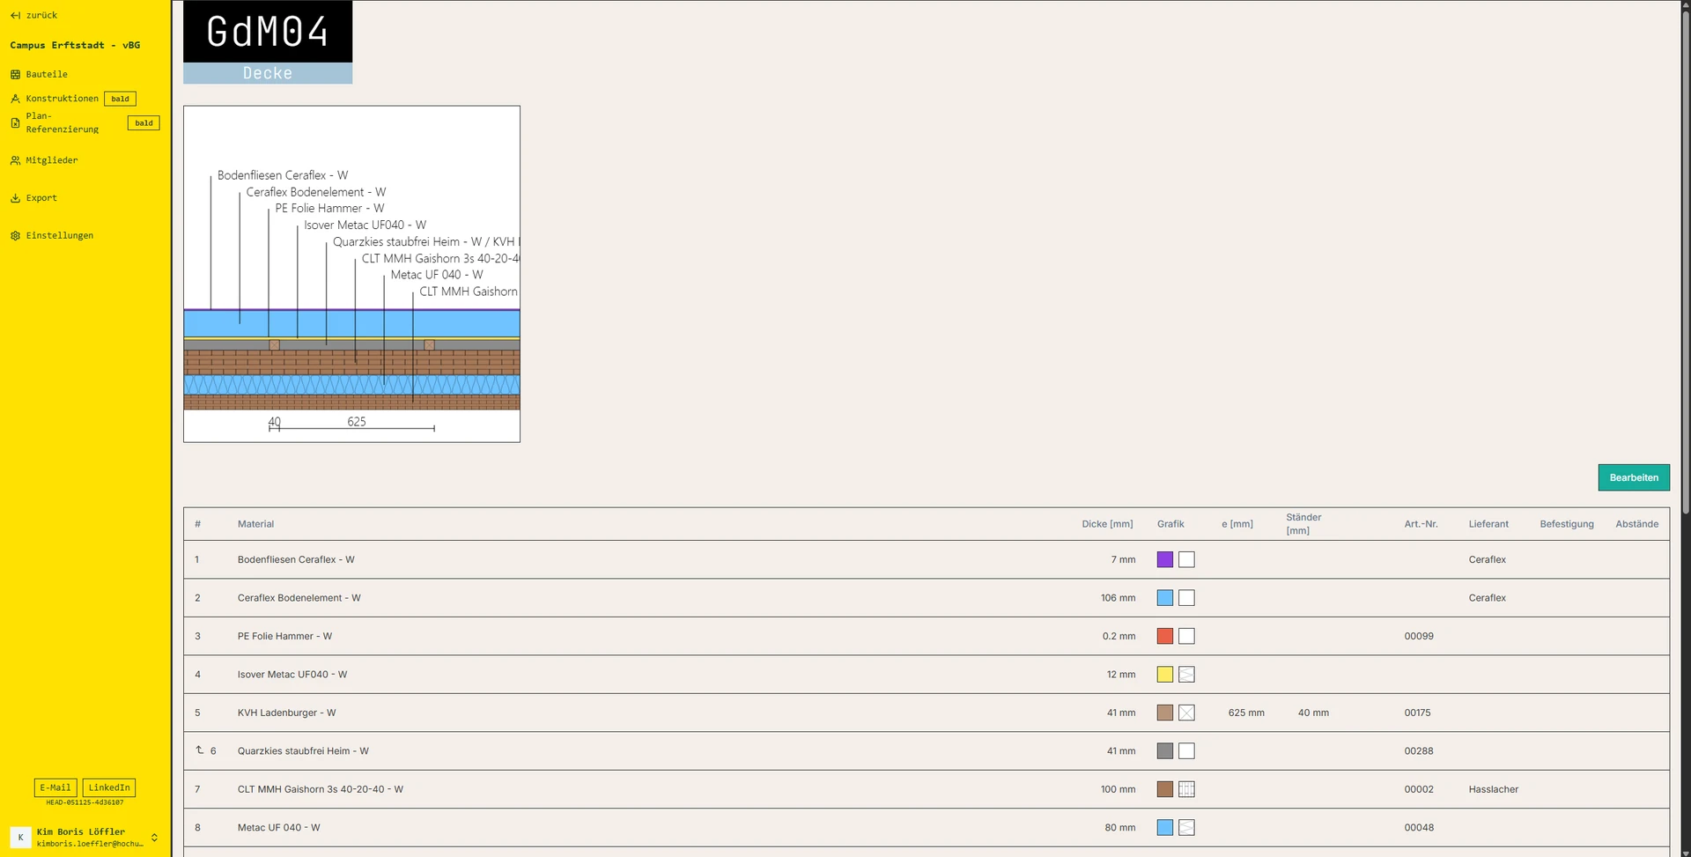Click the layer cross-section diagram image
This screenshot has width=1691, height=857.
pos(351,274)
